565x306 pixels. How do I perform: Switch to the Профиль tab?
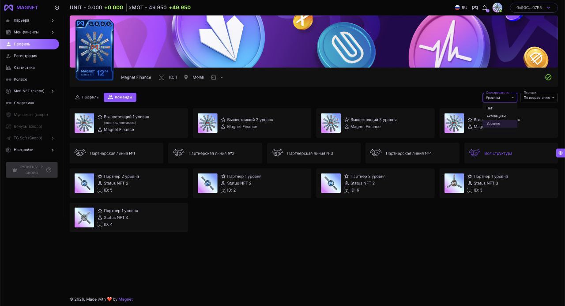click(x=87, y=97)
